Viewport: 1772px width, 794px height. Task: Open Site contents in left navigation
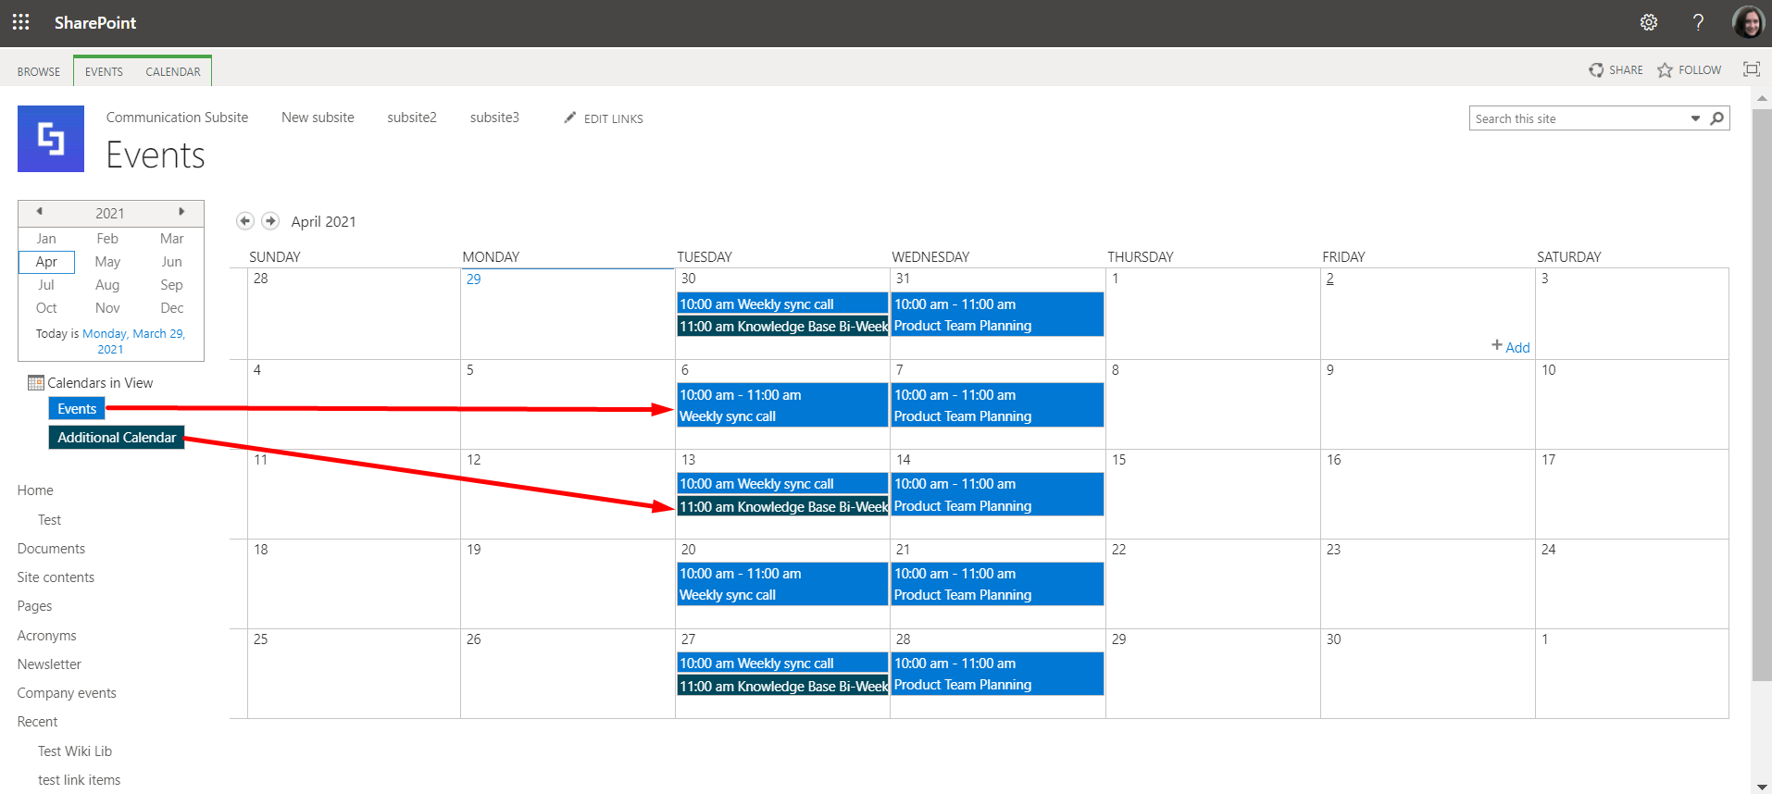(x=56, y=577)
